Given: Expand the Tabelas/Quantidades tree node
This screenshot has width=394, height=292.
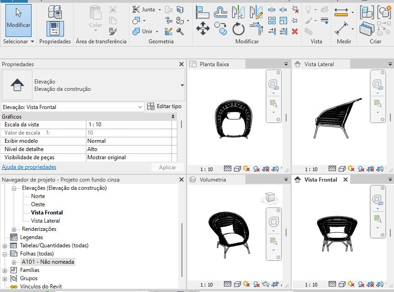Looking at the screenshot, I should point(5,246).
